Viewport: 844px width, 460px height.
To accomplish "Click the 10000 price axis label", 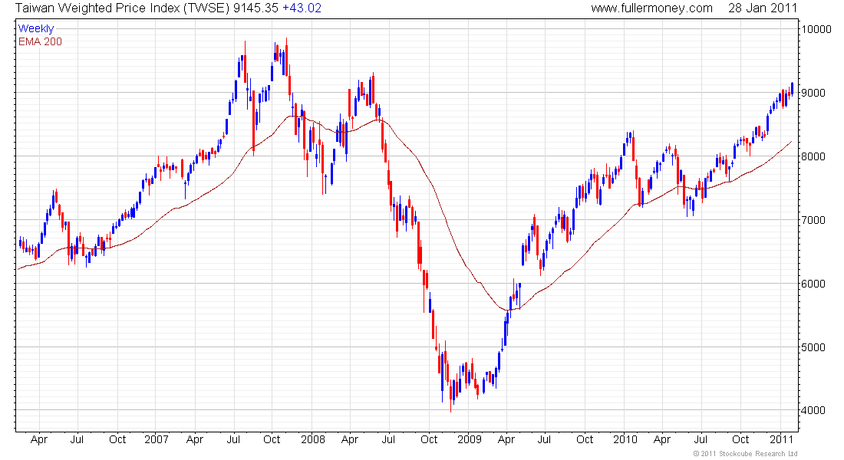I will (x=816, y=29).
